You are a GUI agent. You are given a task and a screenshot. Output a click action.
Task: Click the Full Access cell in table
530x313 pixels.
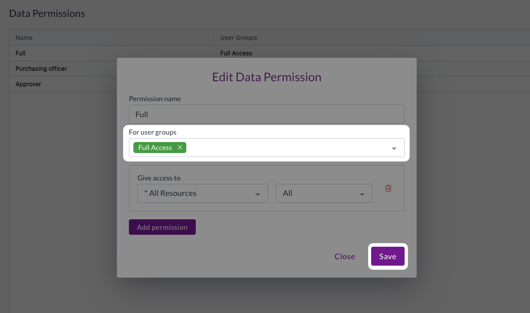pyautogui.click(x=236, y=53)
